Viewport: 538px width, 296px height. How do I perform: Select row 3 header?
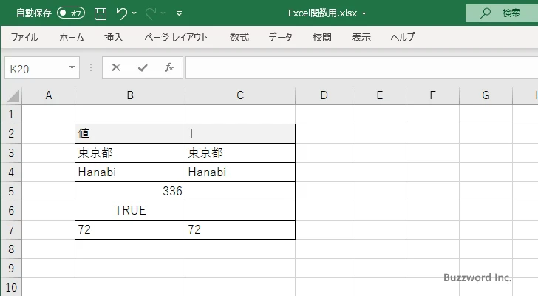pos(11,152)
